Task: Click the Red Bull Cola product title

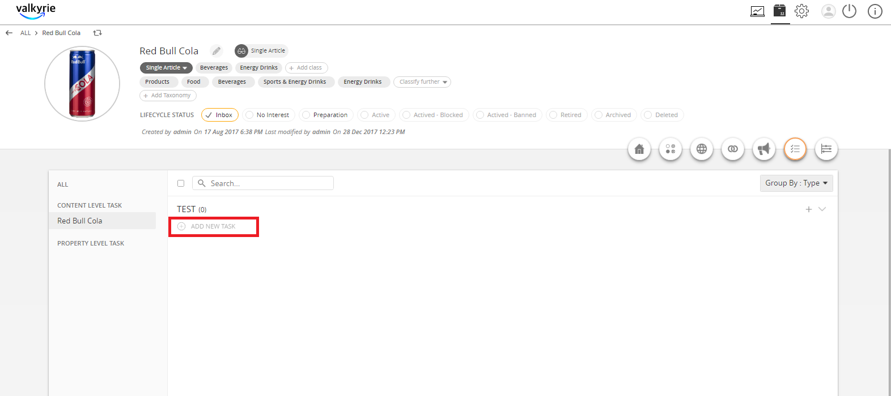Action: click(169, 51)
